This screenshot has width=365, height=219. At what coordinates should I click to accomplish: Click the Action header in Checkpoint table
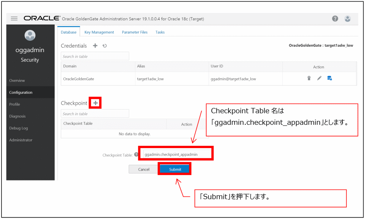click(187, 124)
